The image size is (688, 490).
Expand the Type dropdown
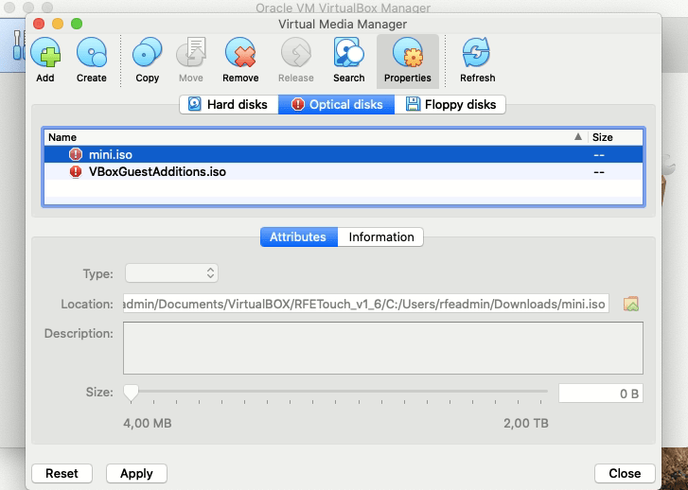pyautogui.click(x=171, y=273)
